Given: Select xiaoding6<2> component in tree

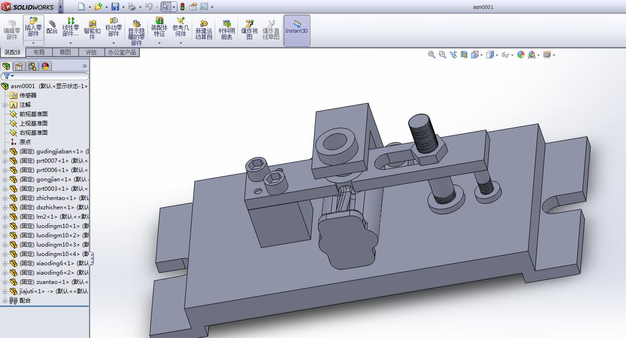Looking at the screenshot, I should click(x=54, y=273).
